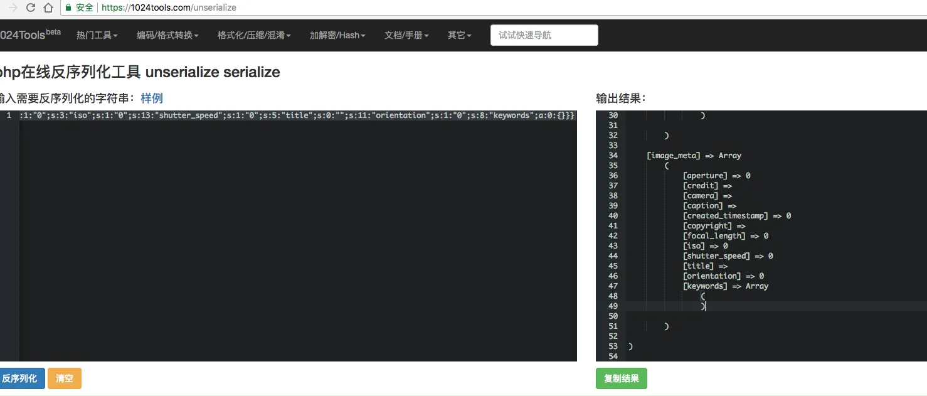Screen dimensions: 927x396
Task: Click the orange 清空 button
Action: 65,378
